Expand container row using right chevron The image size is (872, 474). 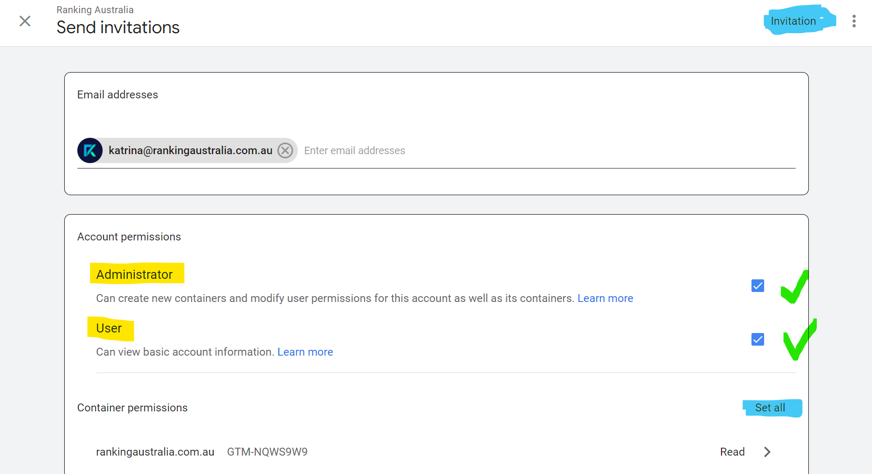coord(767,452)
